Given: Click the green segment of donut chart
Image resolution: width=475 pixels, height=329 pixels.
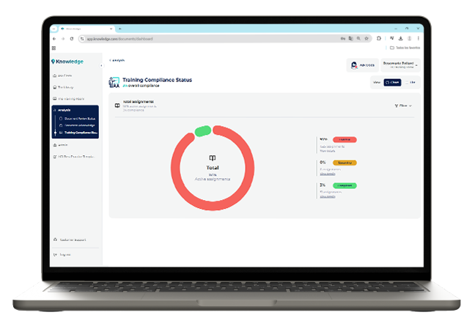Looking at the screenshot, I should tap(203, 130).
